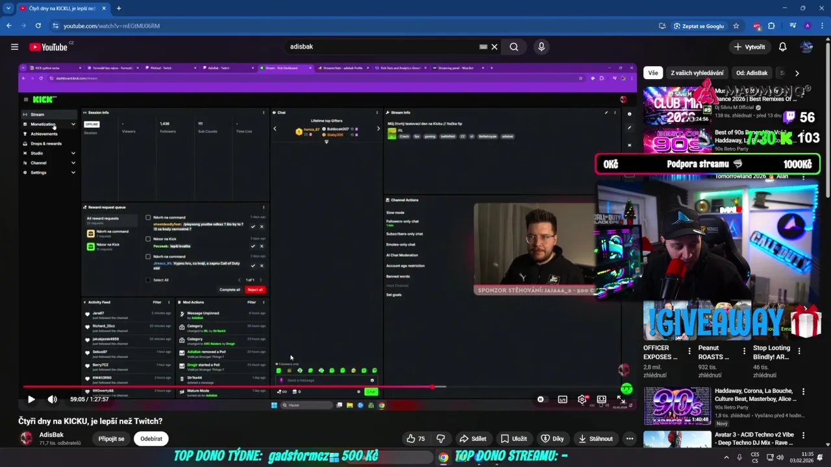This screenshot has height=467, width=831.
Task: Click the Vytvořit create button
Action: pyautogui.click(x=750, y=47)
